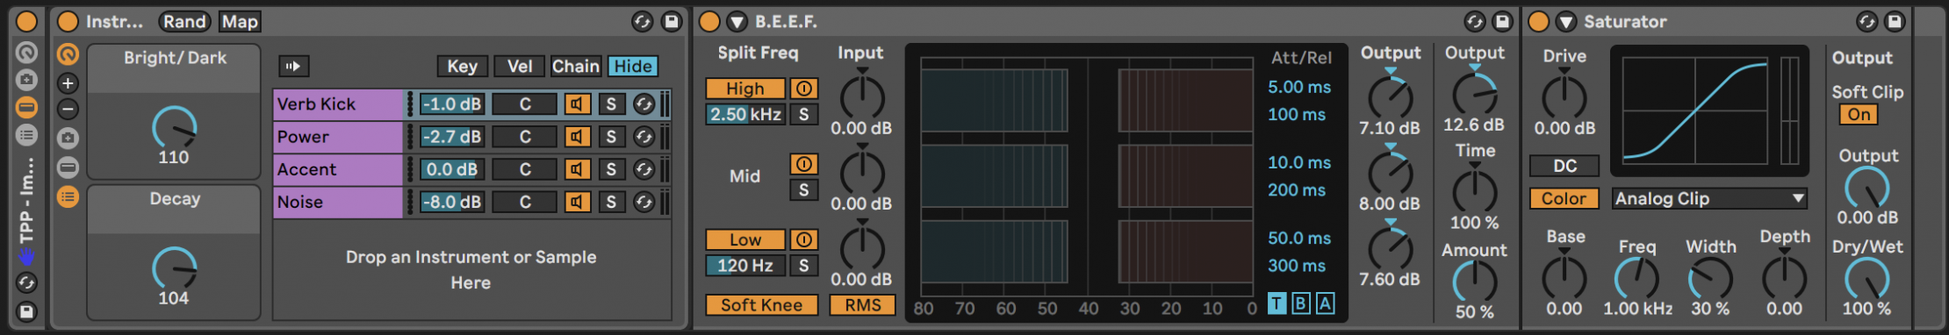Open the Analog Clip curve type dropdown
The image size is (1949, 335).
1709,199
